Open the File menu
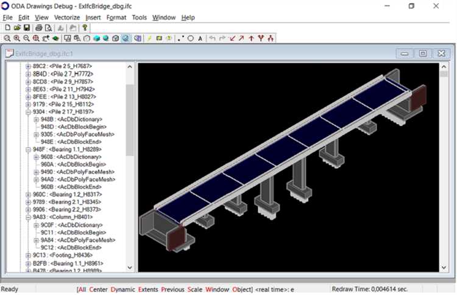Viewport: 457px width, 295px height. click(7, 18)
